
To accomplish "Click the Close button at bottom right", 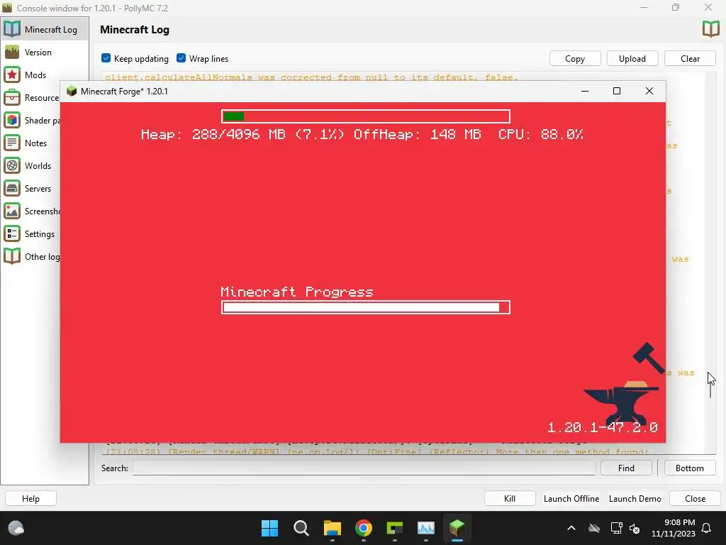I will [695, 499].
